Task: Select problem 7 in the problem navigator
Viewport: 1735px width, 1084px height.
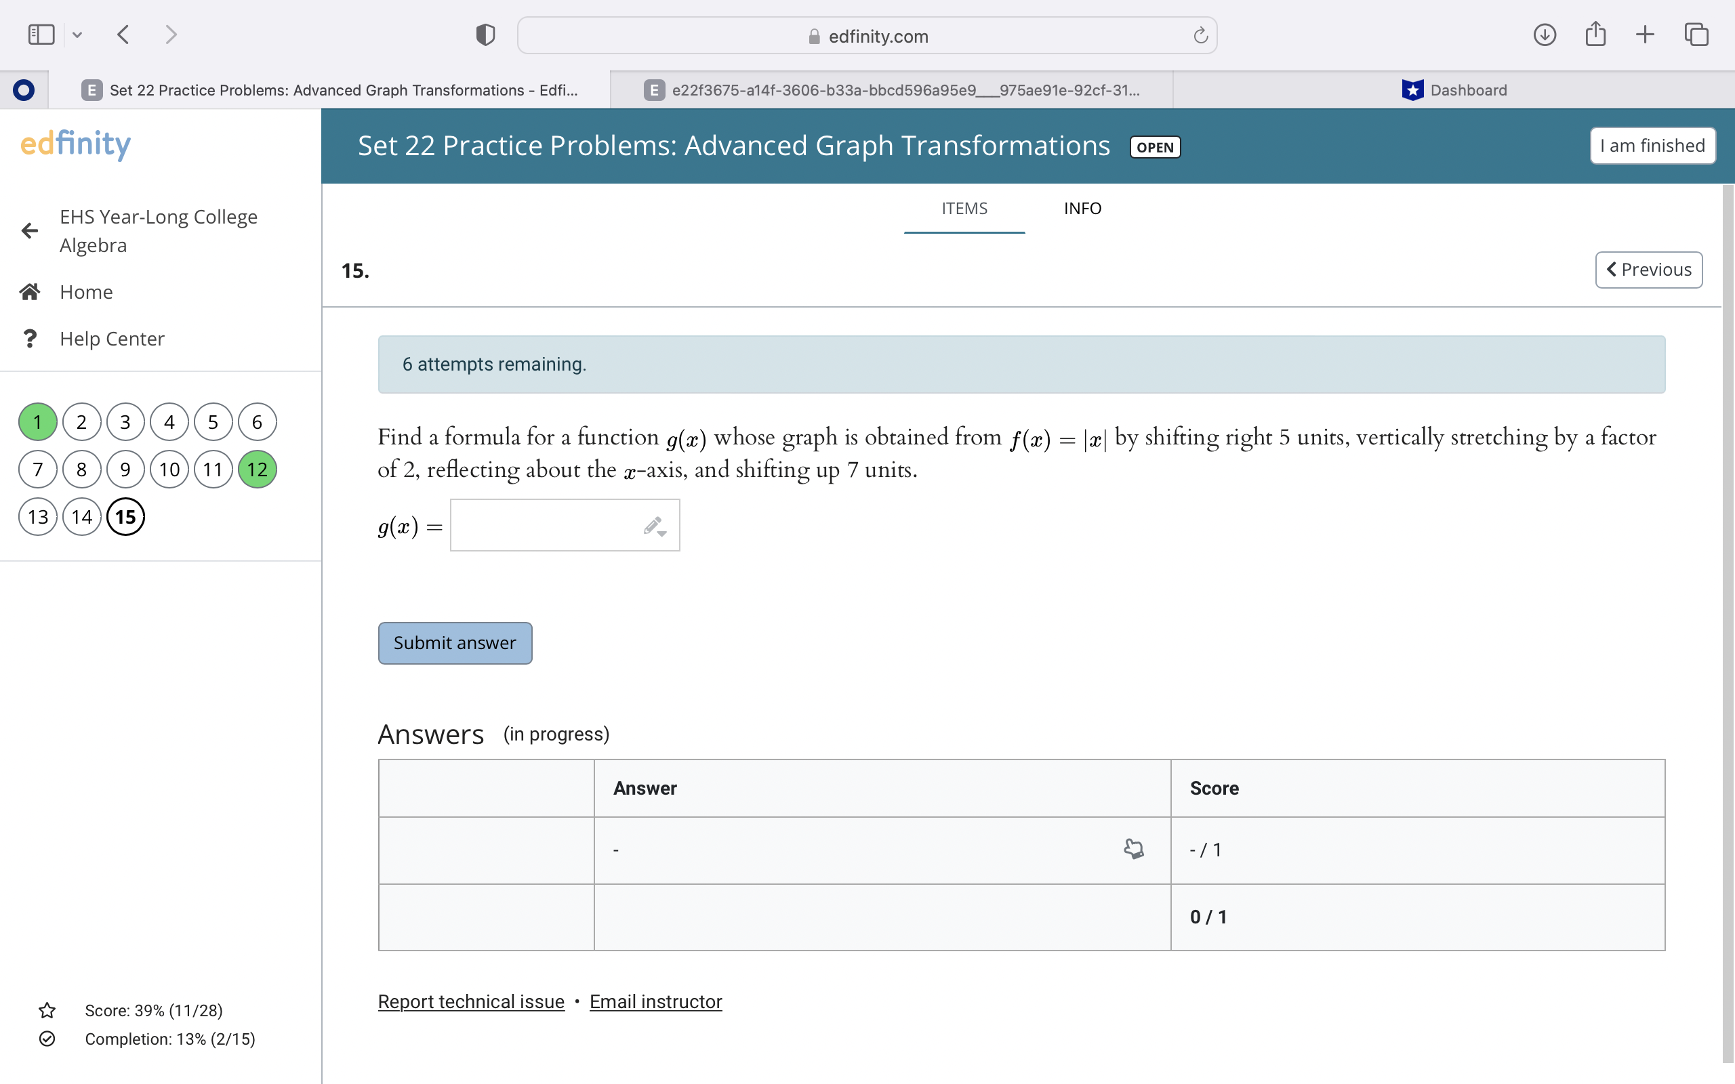Action: tap(37, 469)
